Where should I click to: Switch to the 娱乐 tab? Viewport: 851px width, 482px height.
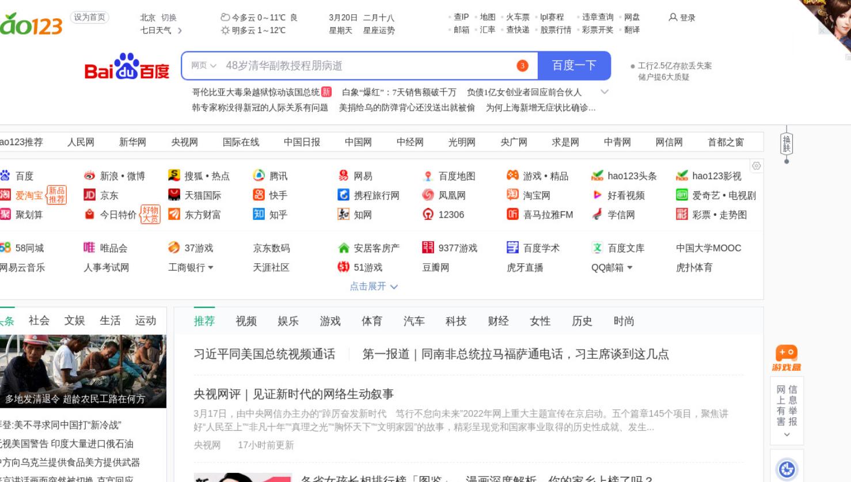click(x=288, y=321)
